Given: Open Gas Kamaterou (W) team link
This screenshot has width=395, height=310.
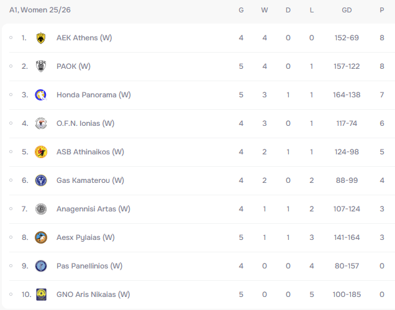Looking at the screenshot, I should coord(90,180).
